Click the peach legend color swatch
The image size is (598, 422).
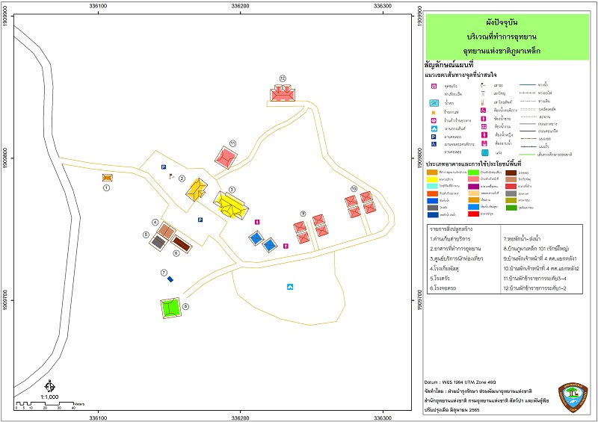474,193
